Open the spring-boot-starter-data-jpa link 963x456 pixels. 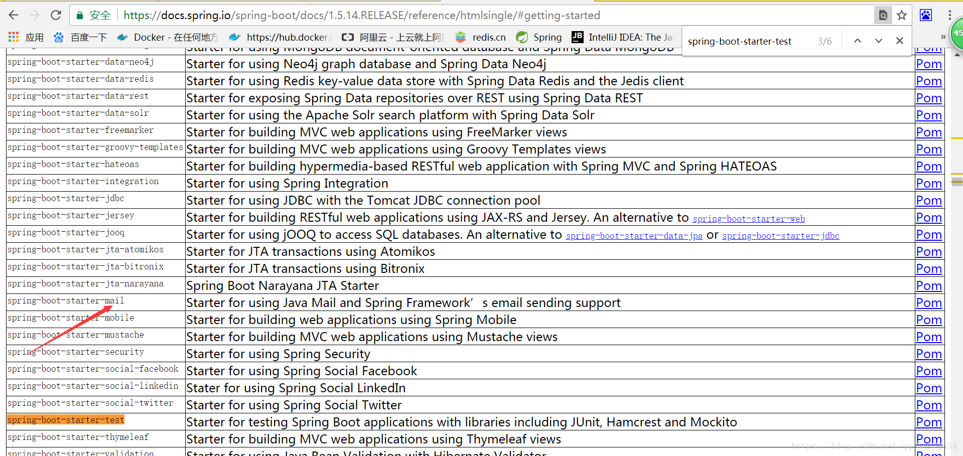(x=634, y=236)
